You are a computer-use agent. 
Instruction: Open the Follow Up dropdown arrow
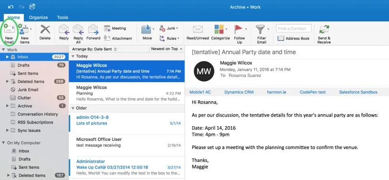click(246, 29)
